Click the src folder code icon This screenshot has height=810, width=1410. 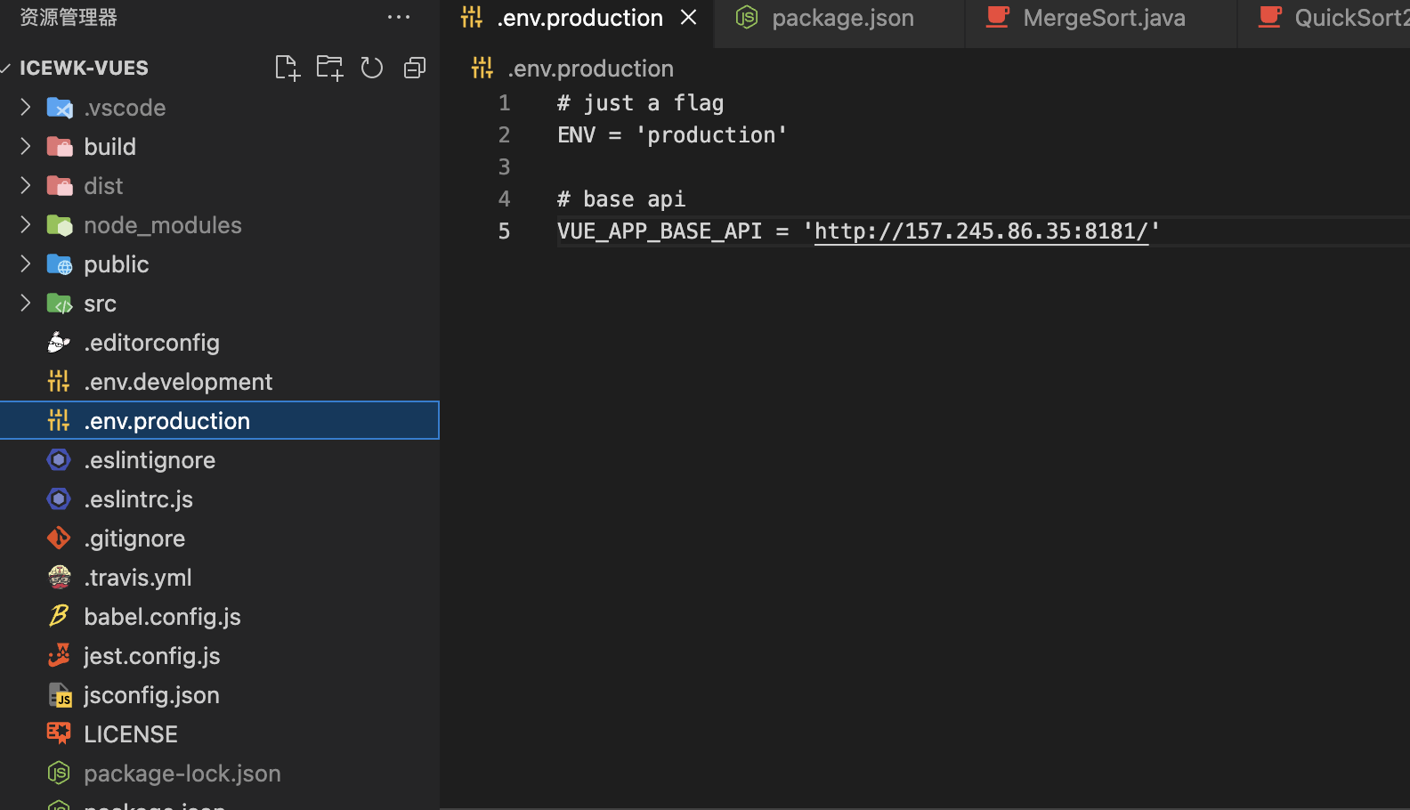tap(59, 304)
